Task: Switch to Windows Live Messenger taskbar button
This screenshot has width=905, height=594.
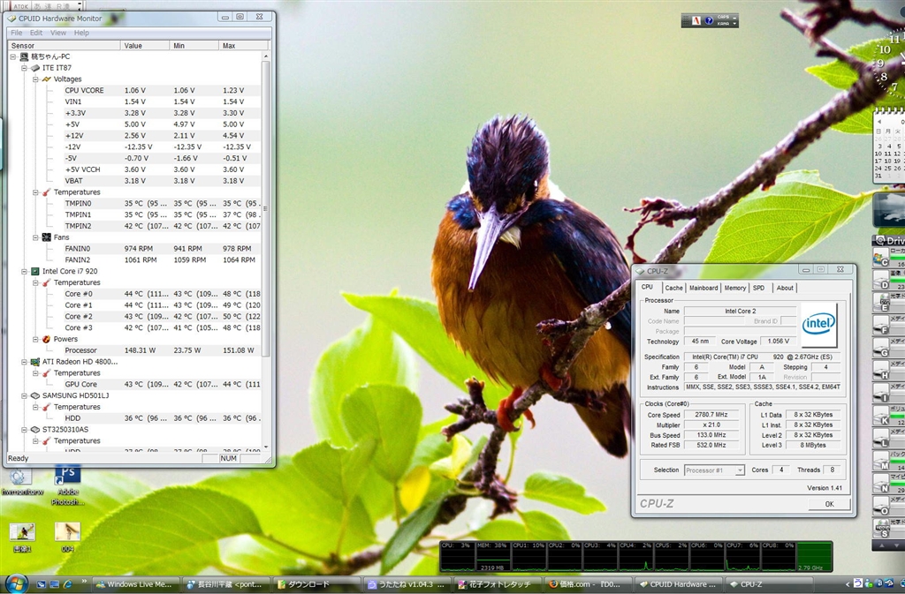Action: tap(134, 584)
